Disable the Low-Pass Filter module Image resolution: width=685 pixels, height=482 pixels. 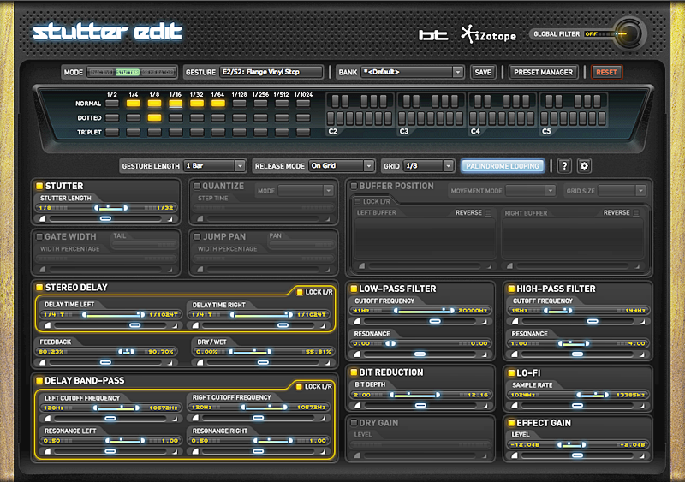(x=354, y=289)
